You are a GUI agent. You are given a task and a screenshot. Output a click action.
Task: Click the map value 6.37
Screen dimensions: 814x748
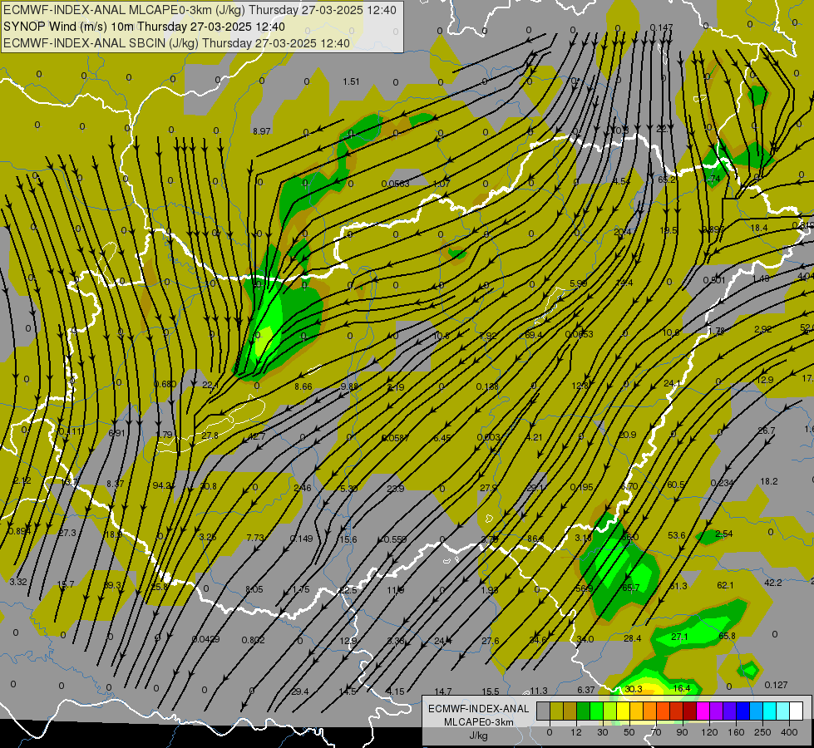coord(585,690)
